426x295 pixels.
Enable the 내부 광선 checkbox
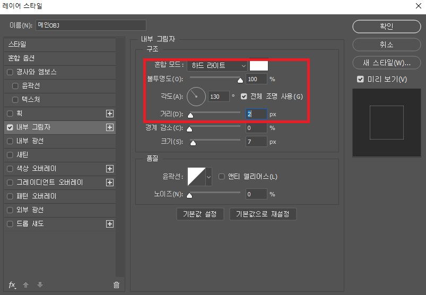pos(10,141)
